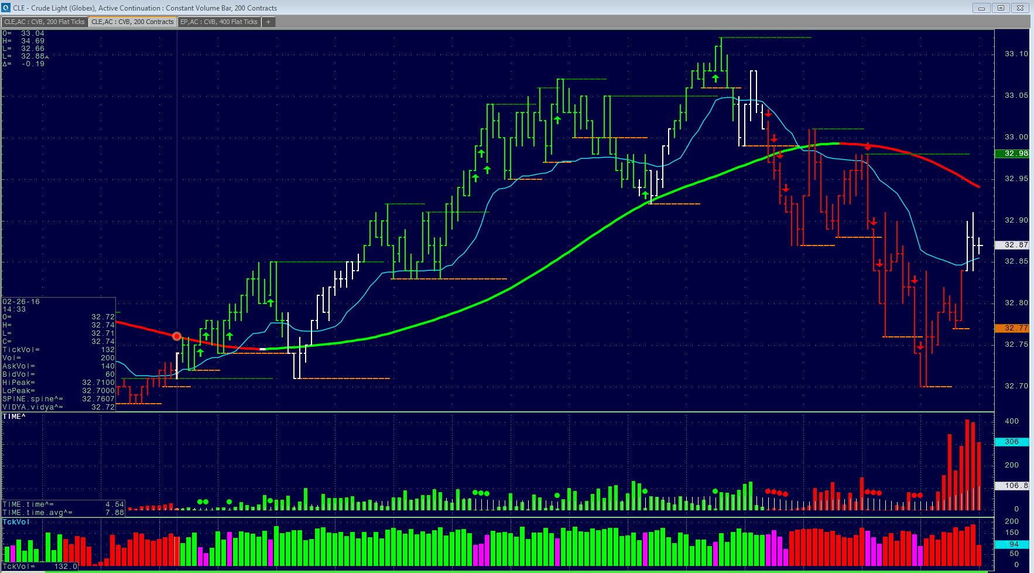
Task: Click the 32.70 price axis label
Action: tap(1016, 386)
